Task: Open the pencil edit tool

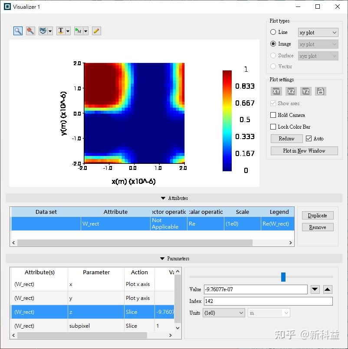Action: coord(96,31)
